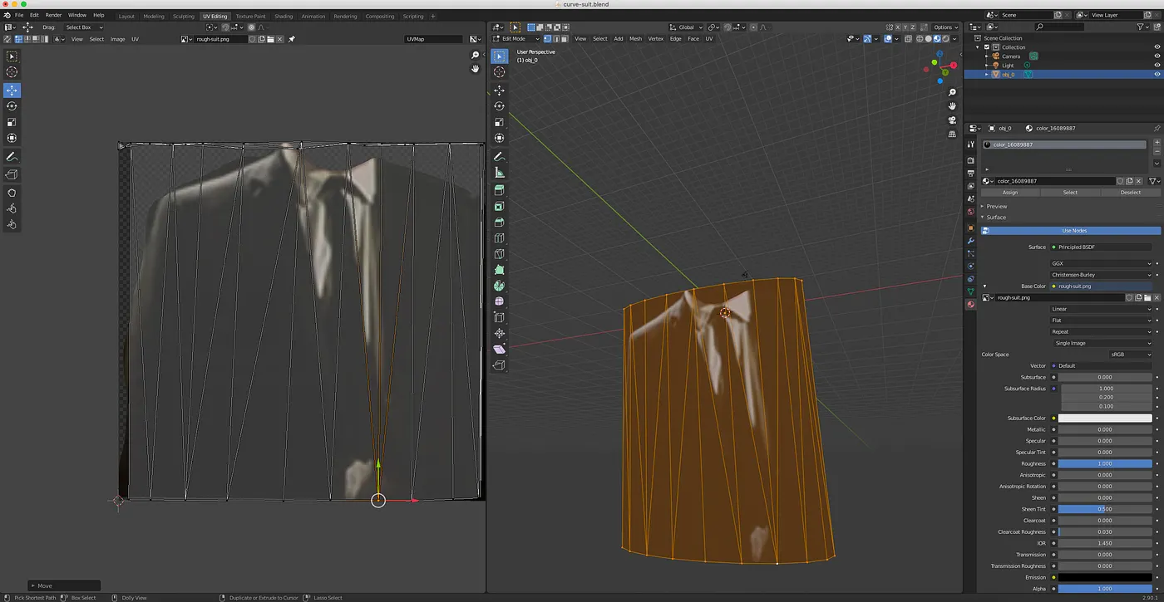Open the World properties tab
The height and width of the screenshot is (602, 1164).
(x=970, y=212)
